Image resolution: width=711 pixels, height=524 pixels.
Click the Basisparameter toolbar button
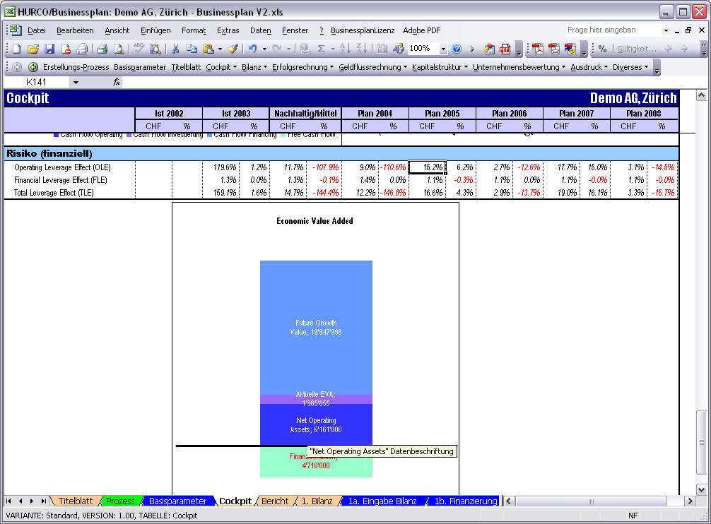pyautogui.click(x=140, y=67)
